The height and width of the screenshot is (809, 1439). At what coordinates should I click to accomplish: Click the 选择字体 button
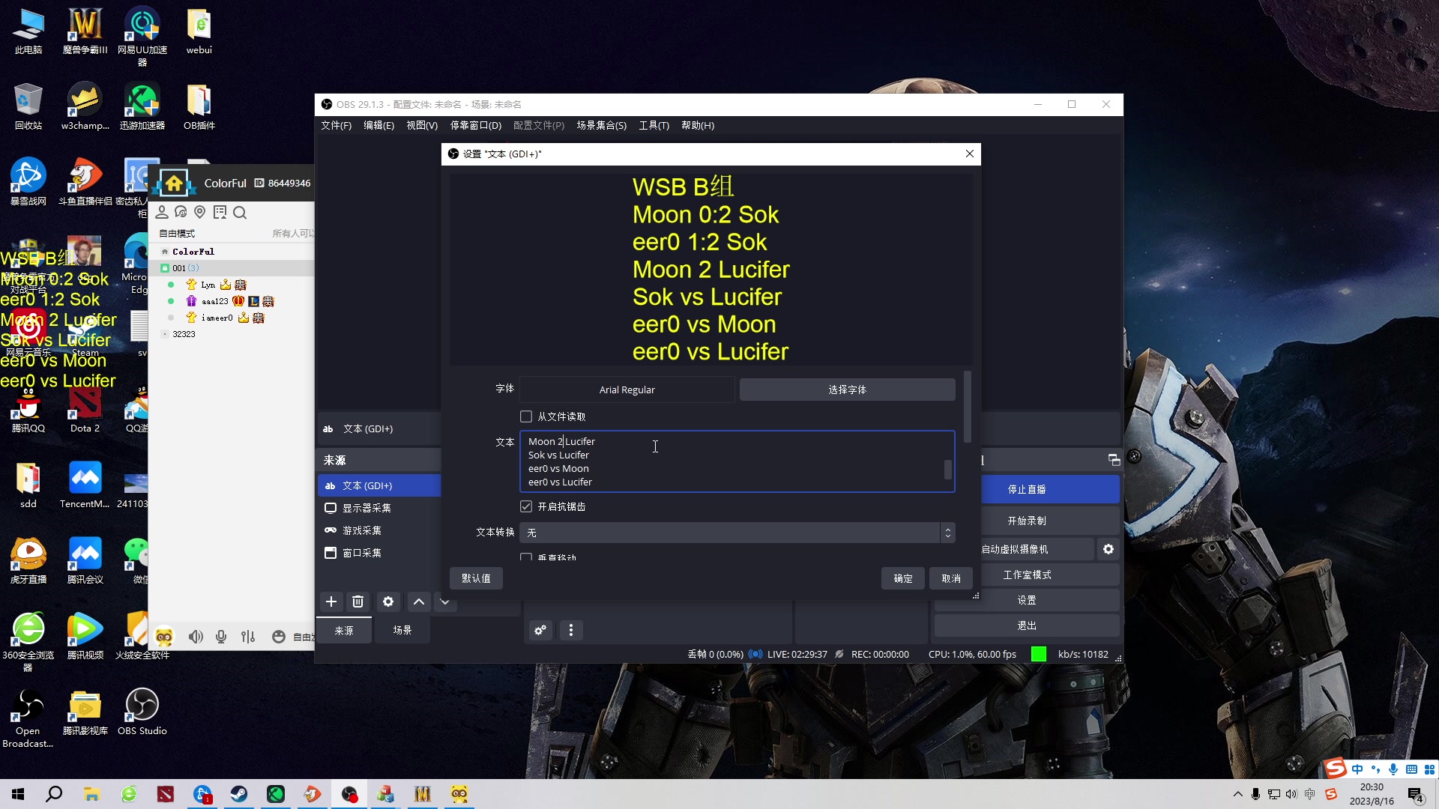tap(847, 390)
